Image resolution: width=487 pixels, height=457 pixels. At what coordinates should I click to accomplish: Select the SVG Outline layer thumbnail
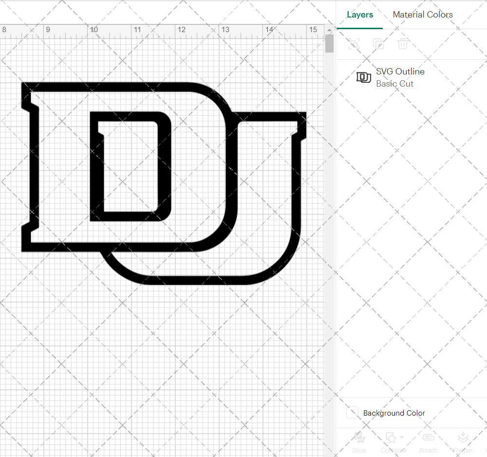tap(364, 77)
